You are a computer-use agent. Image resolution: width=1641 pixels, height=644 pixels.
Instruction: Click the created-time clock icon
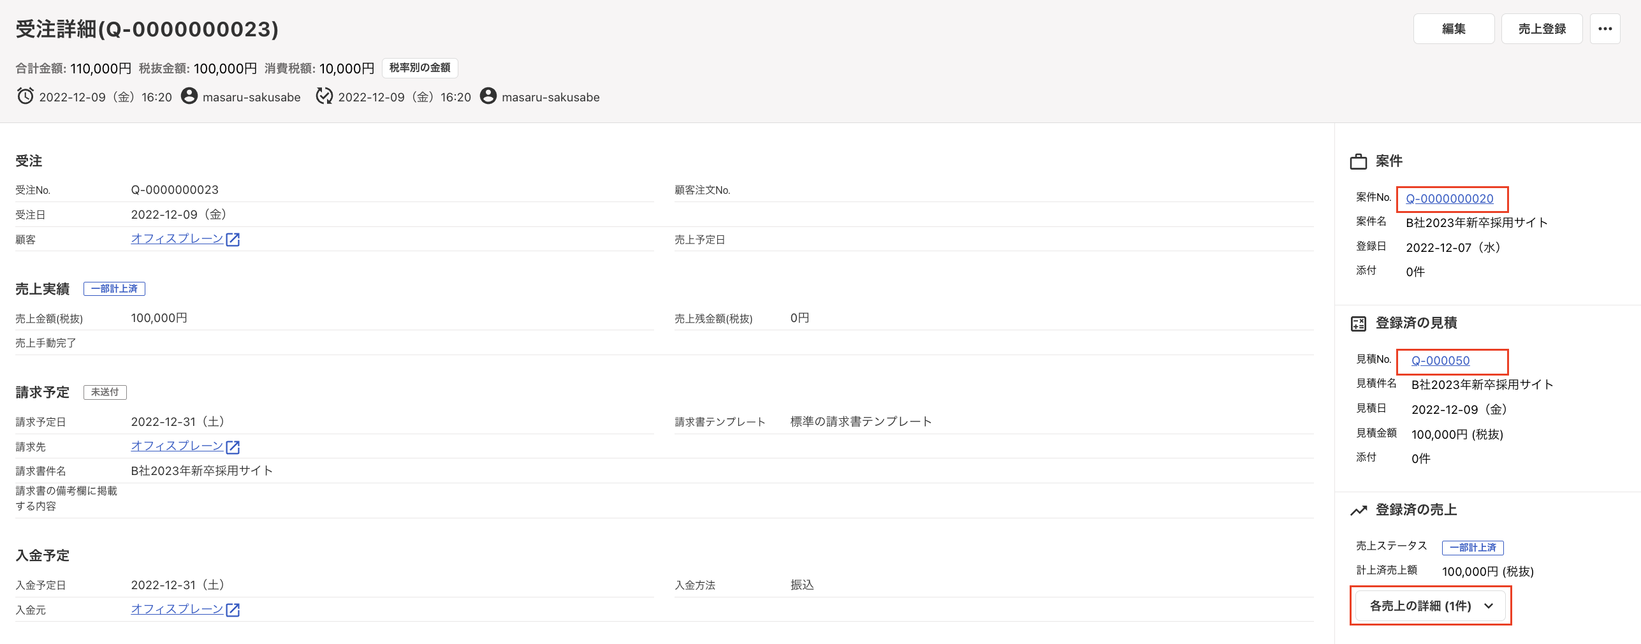point(26,96)
